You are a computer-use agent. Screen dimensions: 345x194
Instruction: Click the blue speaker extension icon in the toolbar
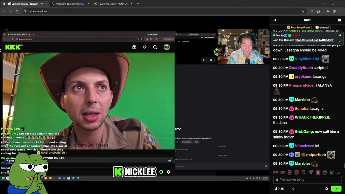(x=312, y=11)
